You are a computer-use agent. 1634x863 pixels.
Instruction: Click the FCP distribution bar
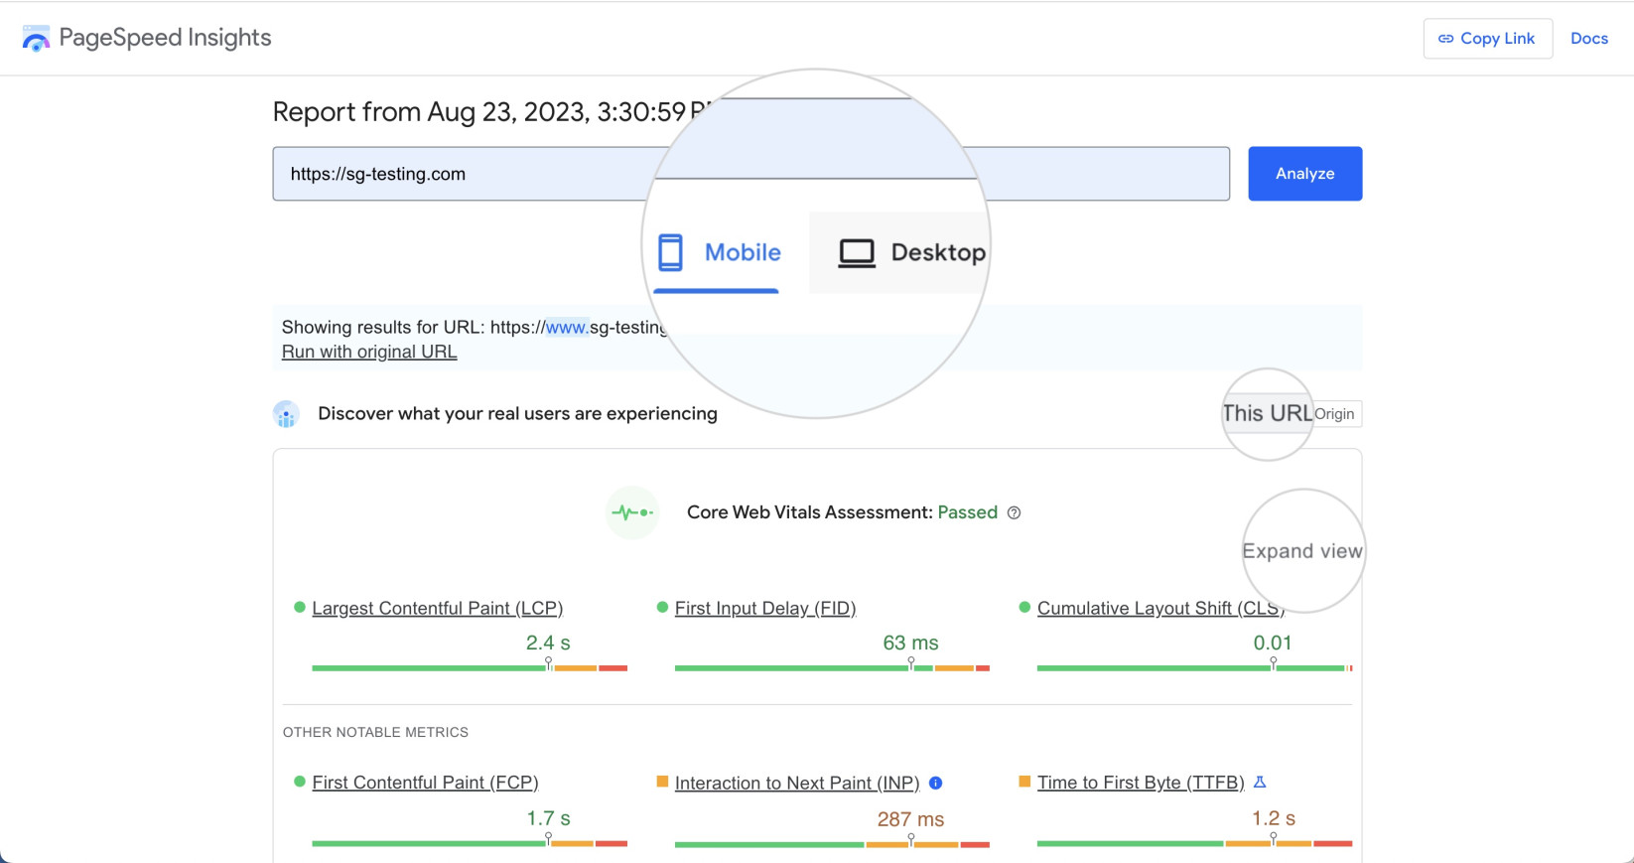tap(470, 844)
